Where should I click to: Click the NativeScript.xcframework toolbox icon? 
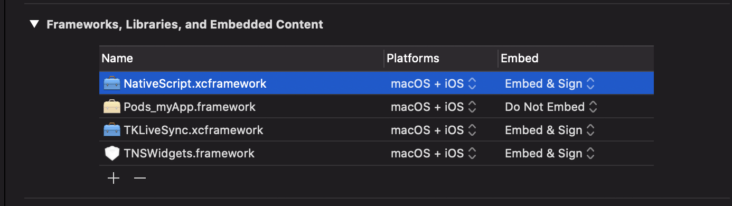click(x=112, y=83)
